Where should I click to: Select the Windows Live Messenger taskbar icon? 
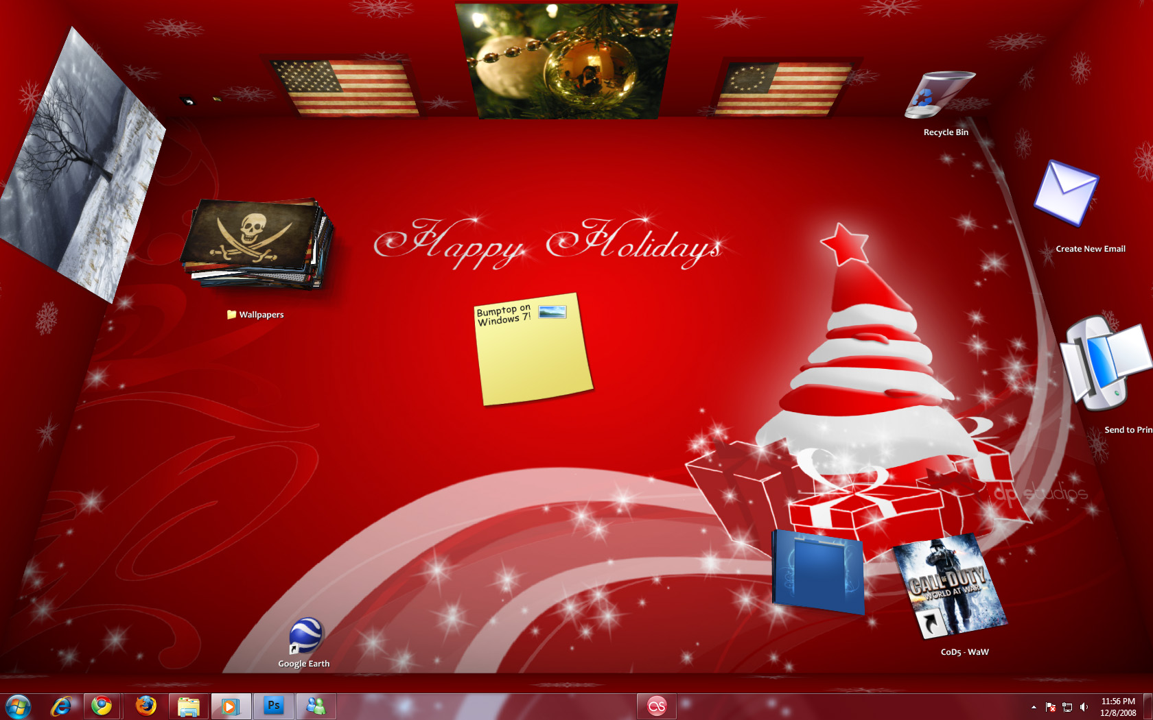tap(316, 706)
